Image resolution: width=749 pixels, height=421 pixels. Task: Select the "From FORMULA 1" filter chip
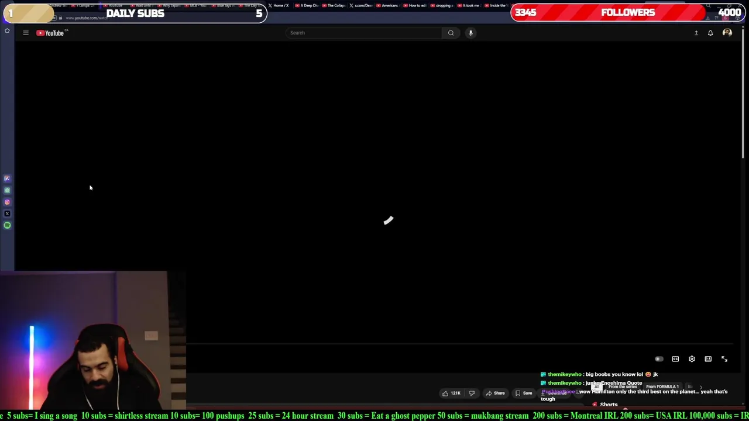662,387
